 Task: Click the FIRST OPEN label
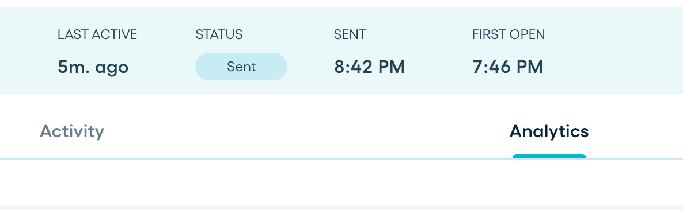point(509,34)
